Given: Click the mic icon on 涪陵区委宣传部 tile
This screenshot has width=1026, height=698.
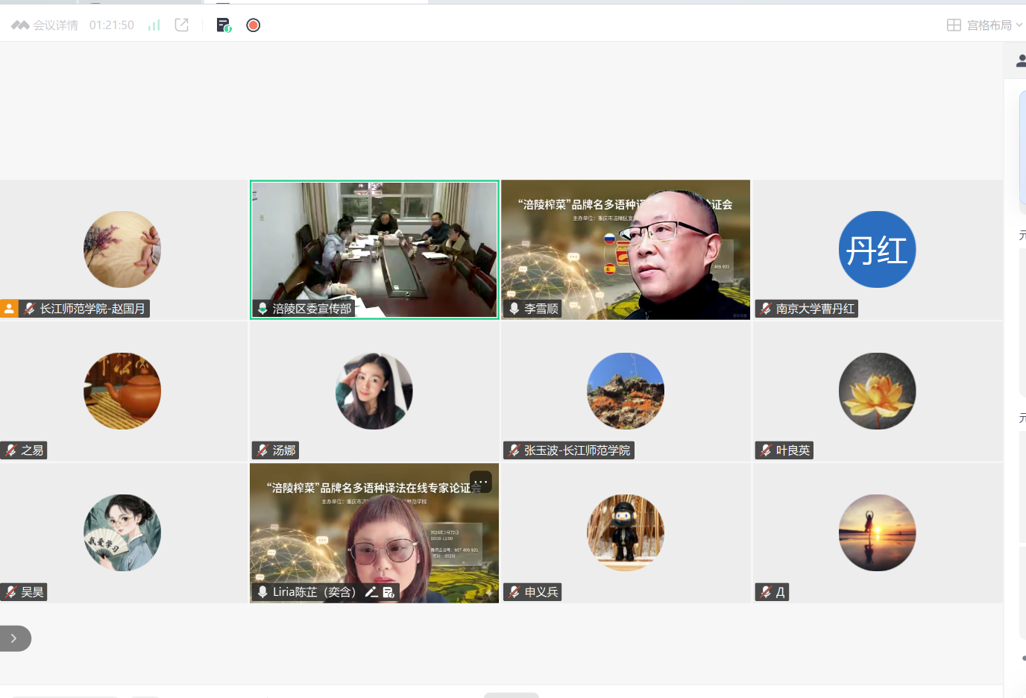Looking at the screenshot, I should click(x=262, y=309).
